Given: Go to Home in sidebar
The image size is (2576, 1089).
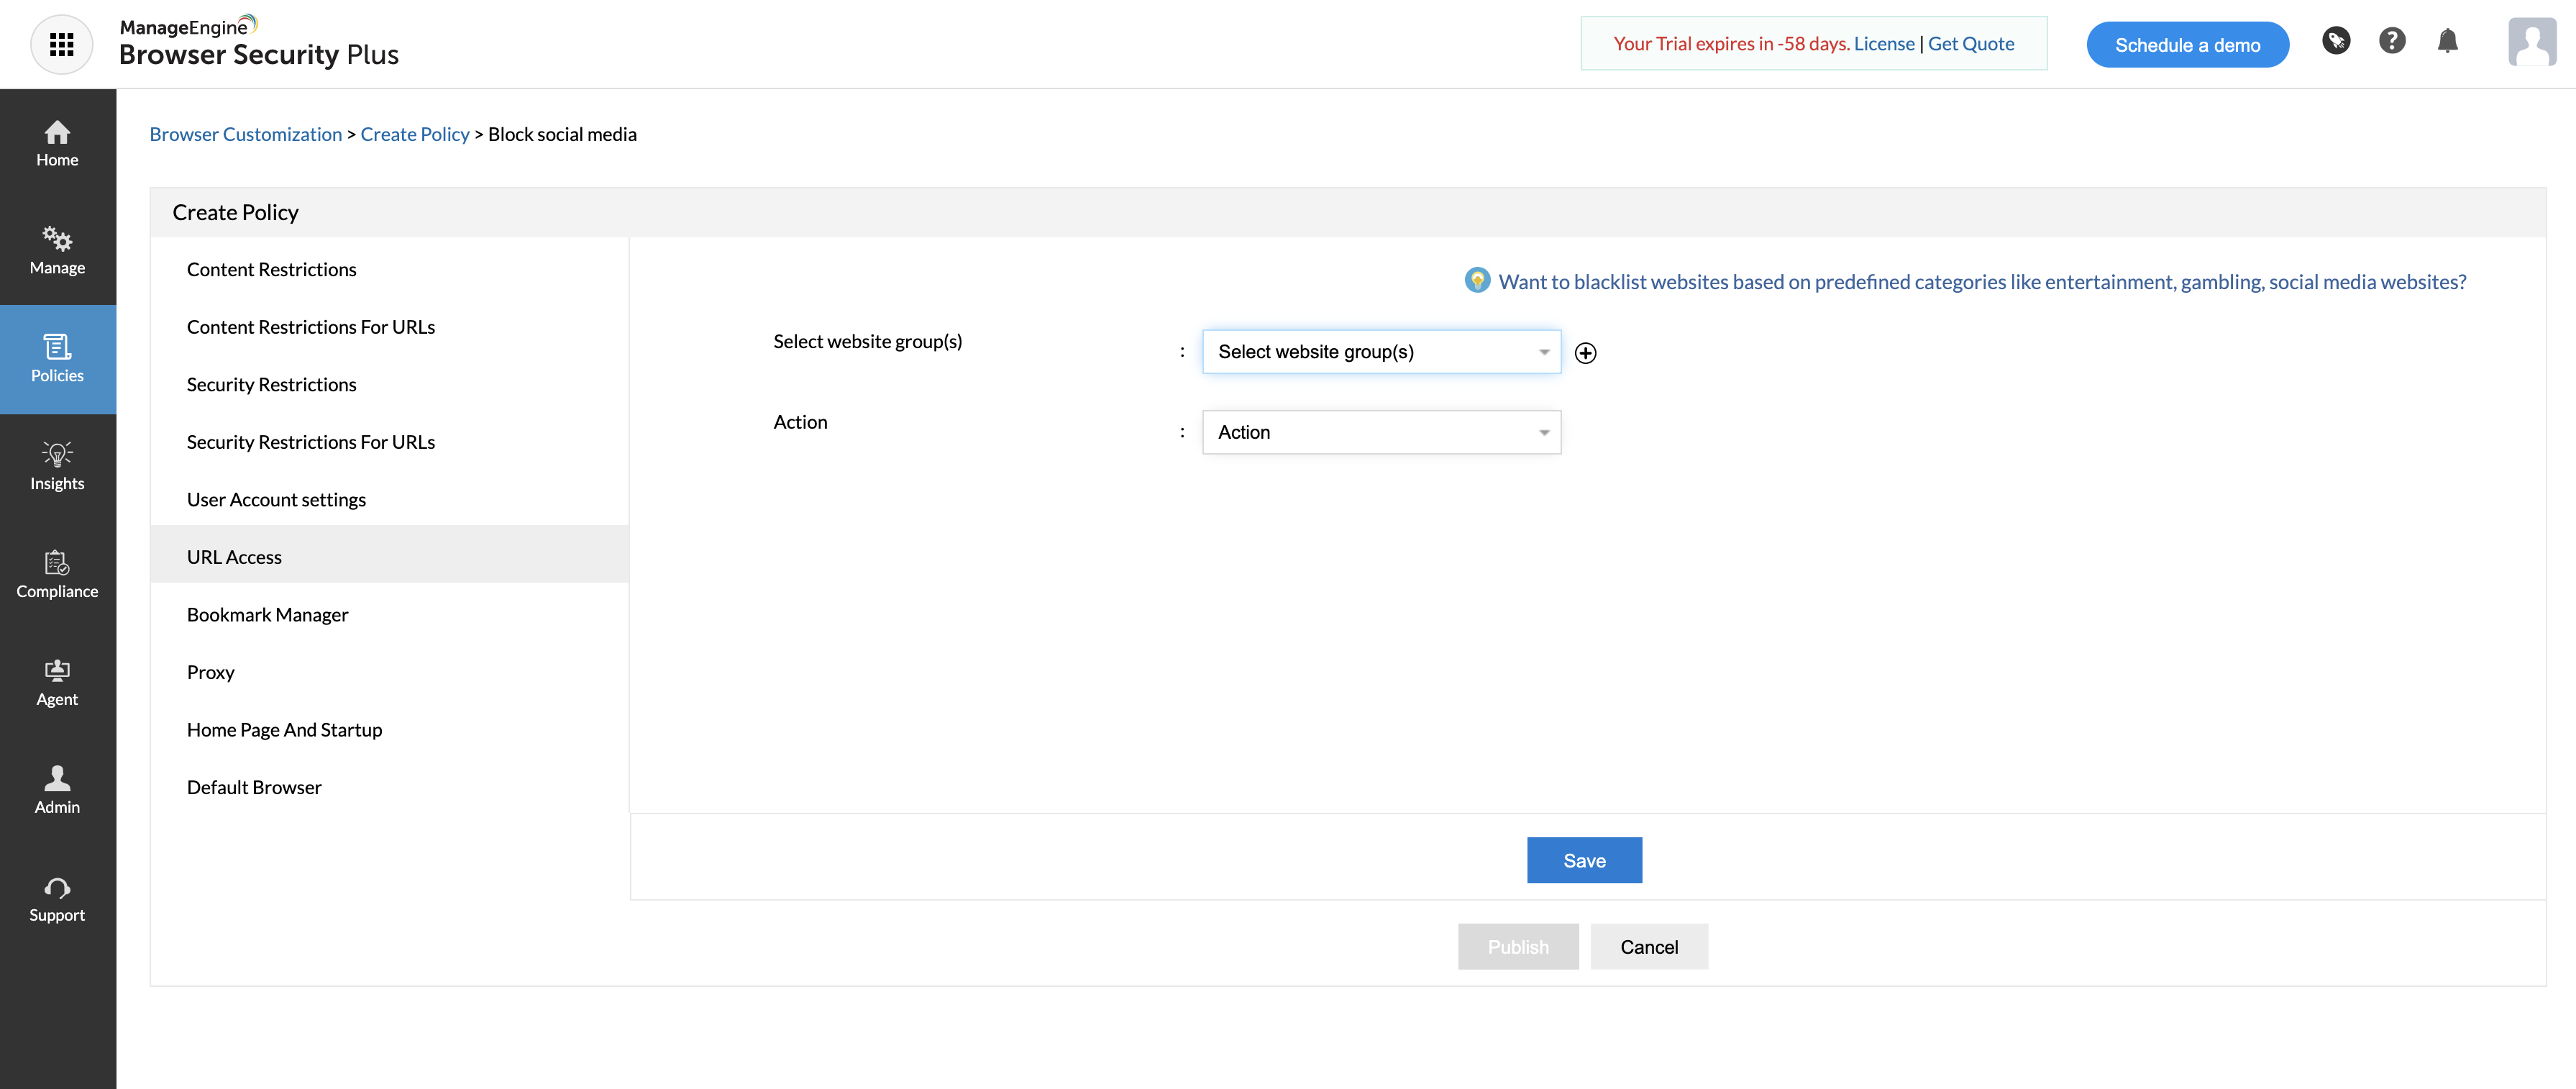Looking at the screenshot, I should pyautogui.click(x=57, y=144).
